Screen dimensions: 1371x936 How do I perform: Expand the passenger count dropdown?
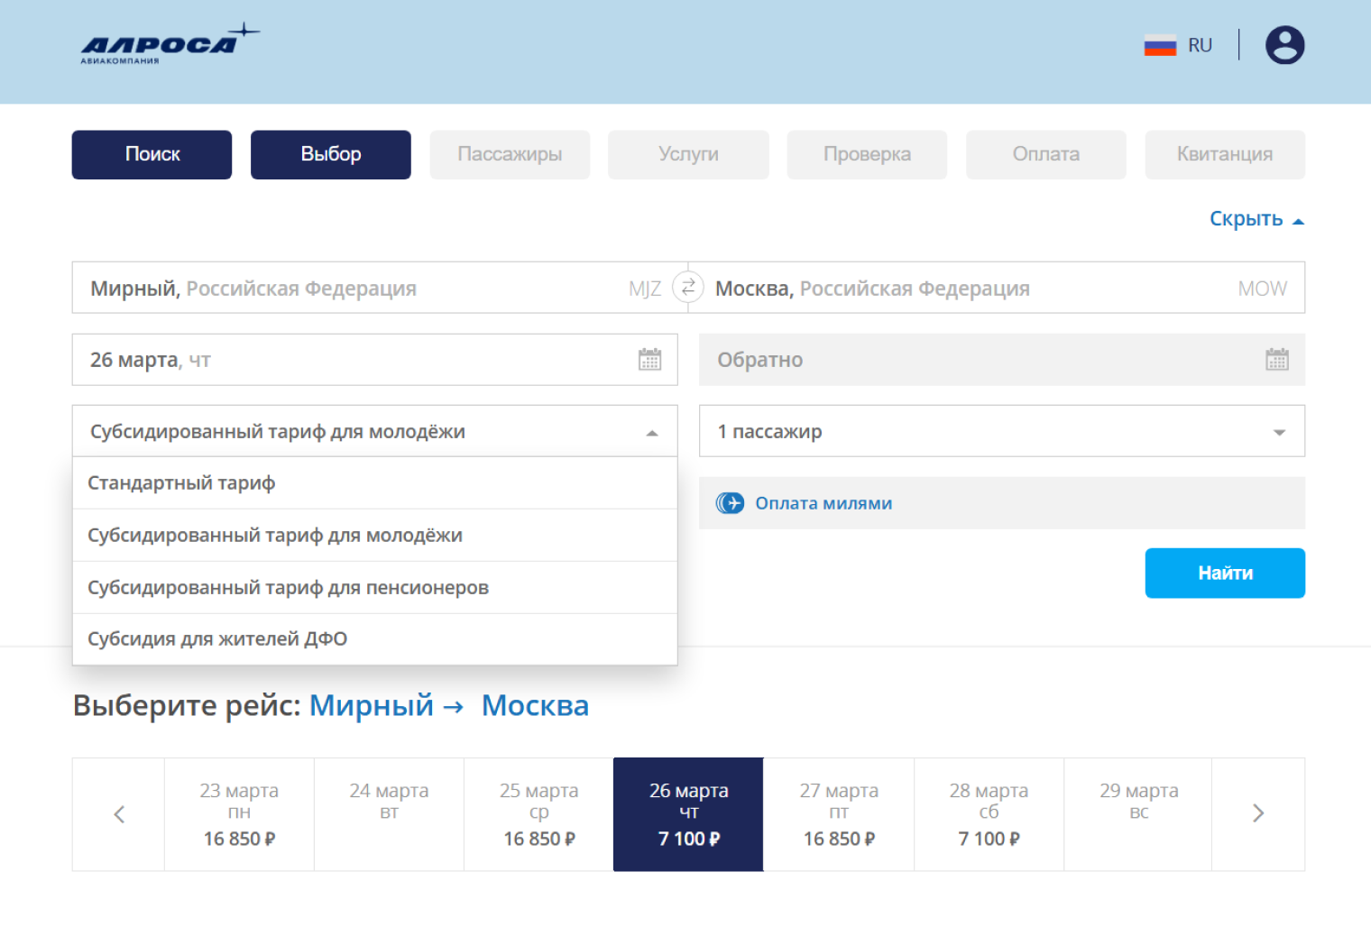[x=1001, y=432]
